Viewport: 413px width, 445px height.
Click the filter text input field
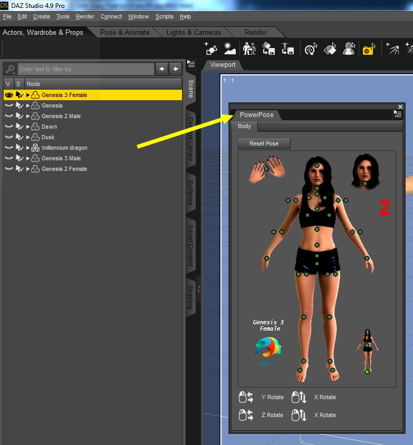(86, 69)
